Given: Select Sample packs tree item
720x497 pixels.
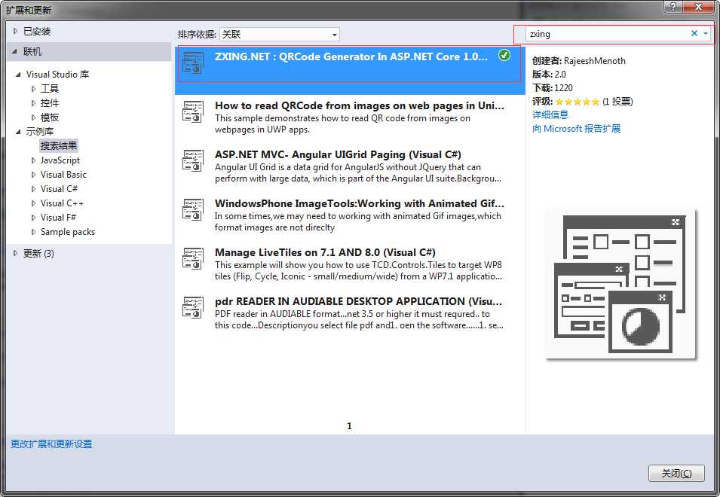Looking at the screenshot, I should (68, 231).
